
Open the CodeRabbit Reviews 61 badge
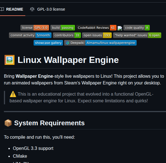96,28
